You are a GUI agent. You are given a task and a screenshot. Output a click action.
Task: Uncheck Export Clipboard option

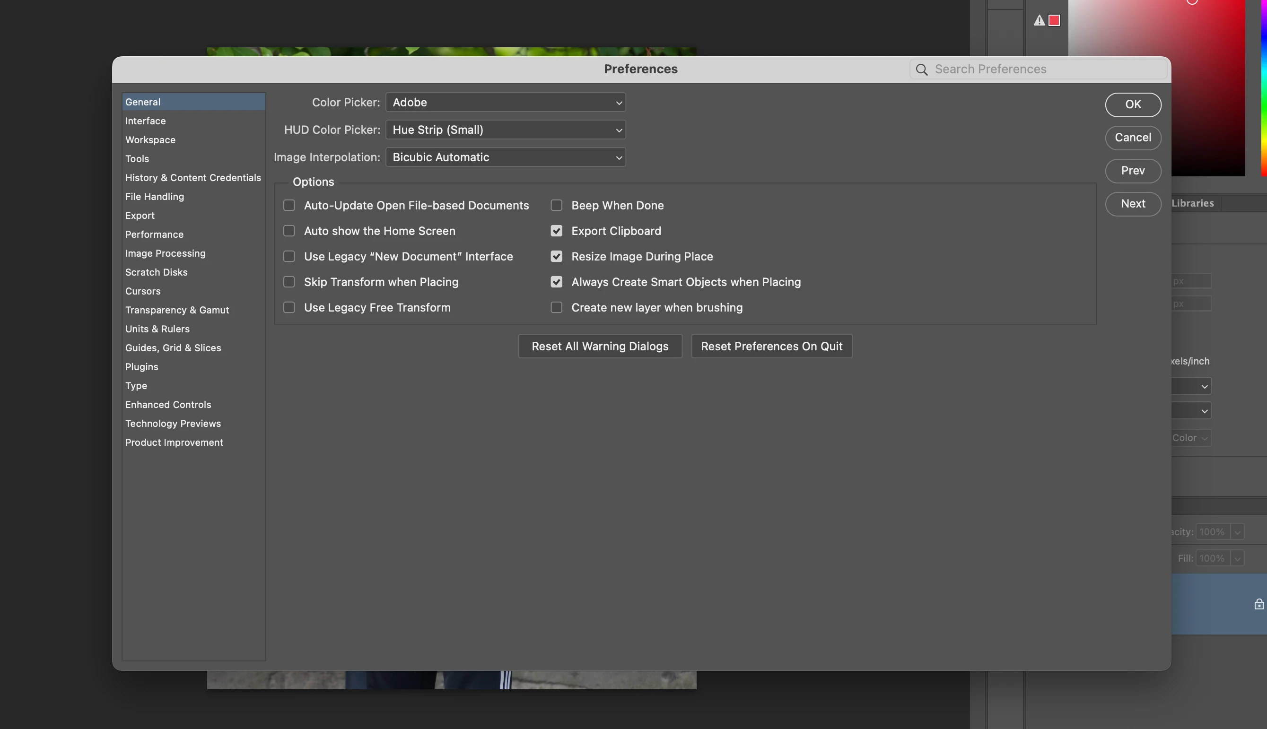[x=556, y=231]
